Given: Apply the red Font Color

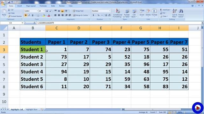Looking at the screenshot, I should 49,15.
